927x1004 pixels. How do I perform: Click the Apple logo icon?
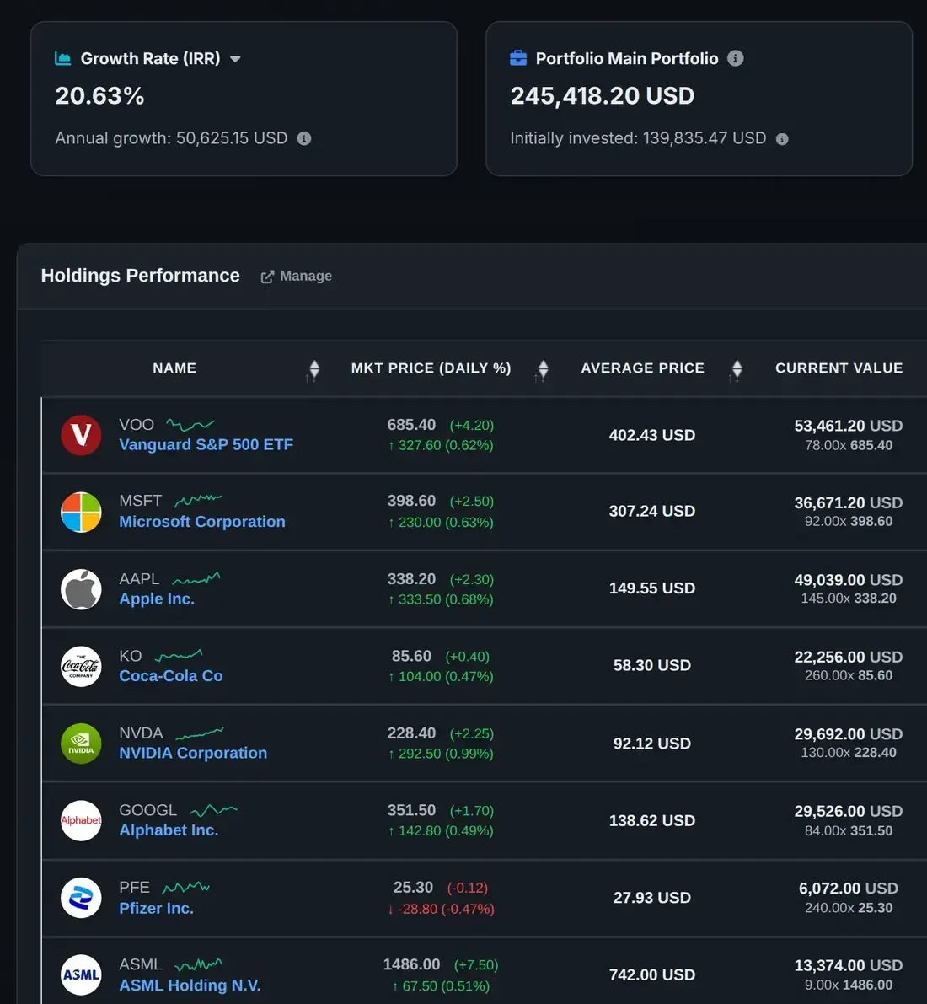[x=81, y=589]
